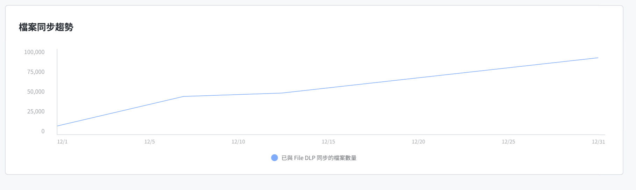This screenshot has height=190, width=636.
Task: Select the 12/5 x-axis date label
Action: (x=150, y=142)
